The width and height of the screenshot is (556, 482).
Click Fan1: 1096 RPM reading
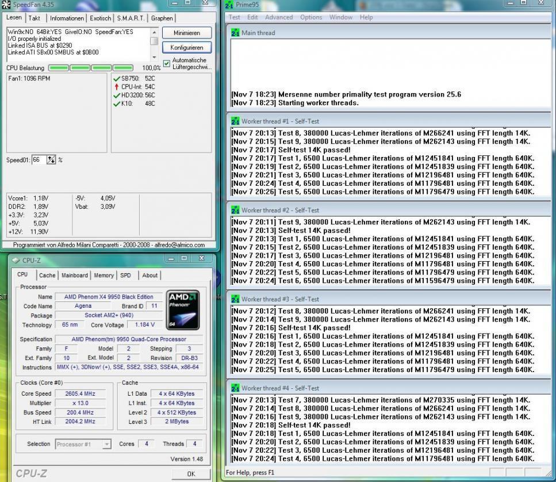(29, 78)
